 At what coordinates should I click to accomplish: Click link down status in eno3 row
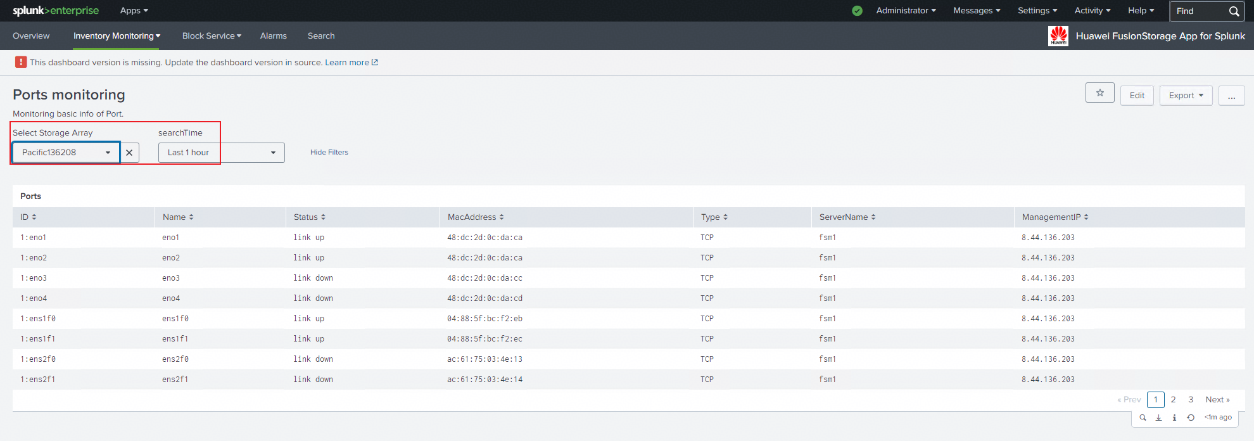(x=313, y=278)
